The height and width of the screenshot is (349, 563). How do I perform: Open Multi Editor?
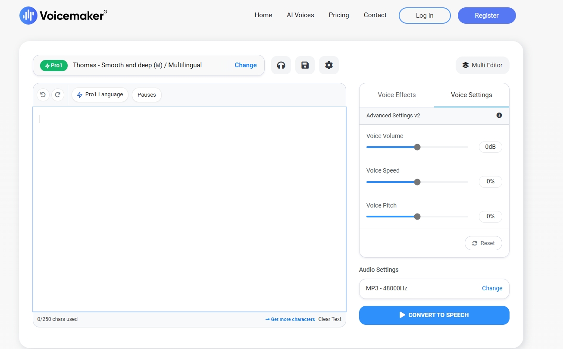tap(482, 65)
